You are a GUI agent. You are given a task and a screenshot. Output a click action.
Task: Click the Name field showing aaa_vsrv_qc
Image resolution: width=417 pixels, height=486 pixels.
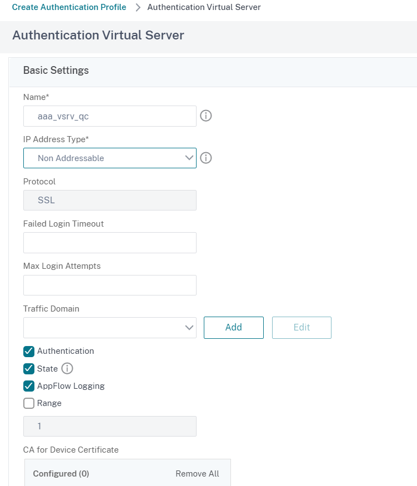(109, 116)
